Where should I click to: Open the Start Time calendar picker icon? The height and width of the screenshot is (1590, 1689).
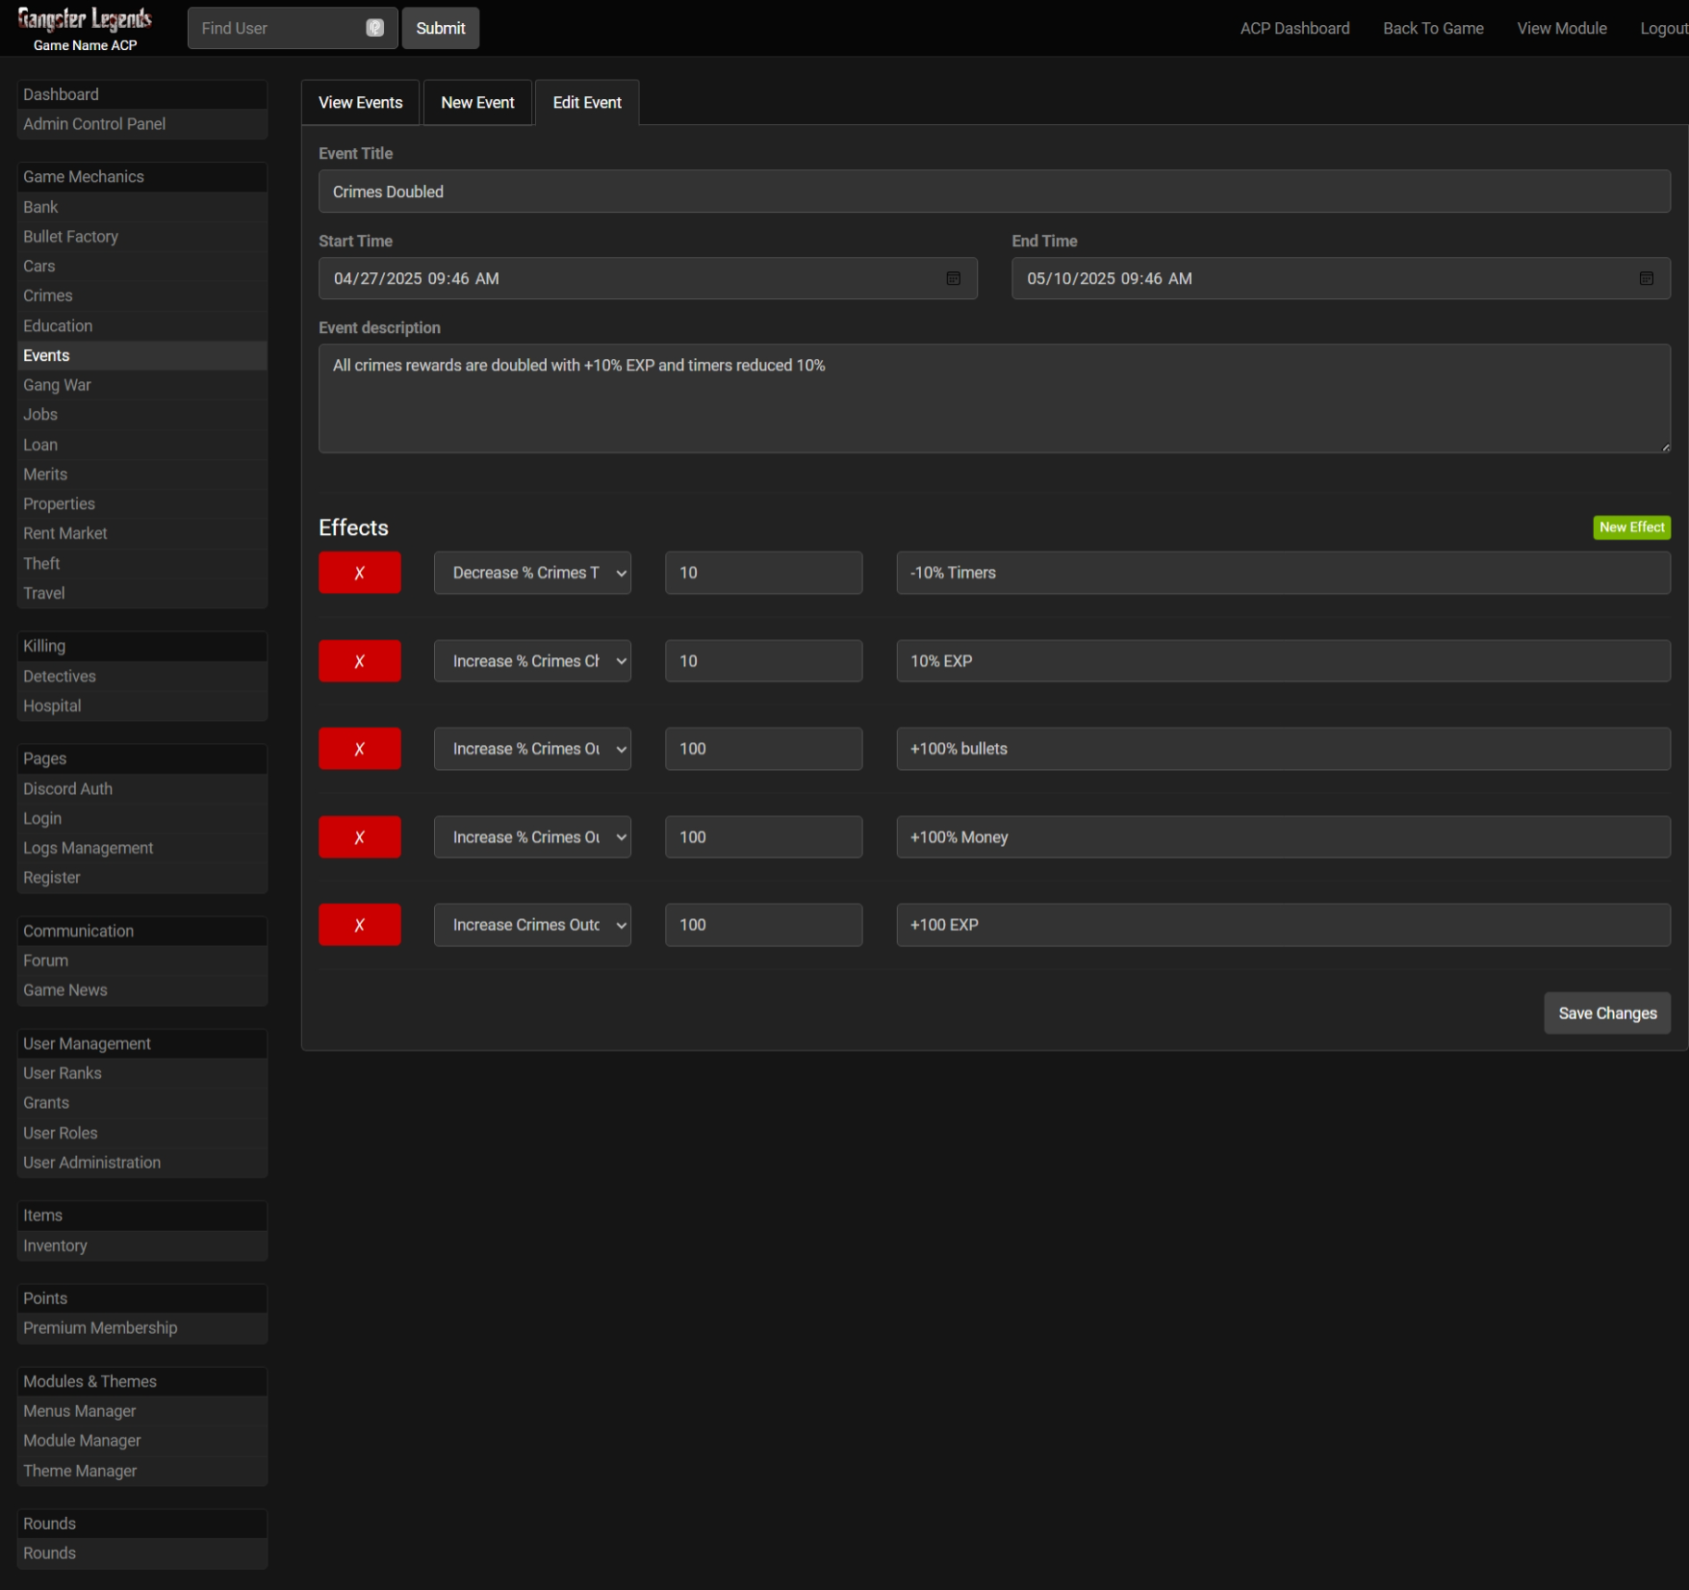953,278
